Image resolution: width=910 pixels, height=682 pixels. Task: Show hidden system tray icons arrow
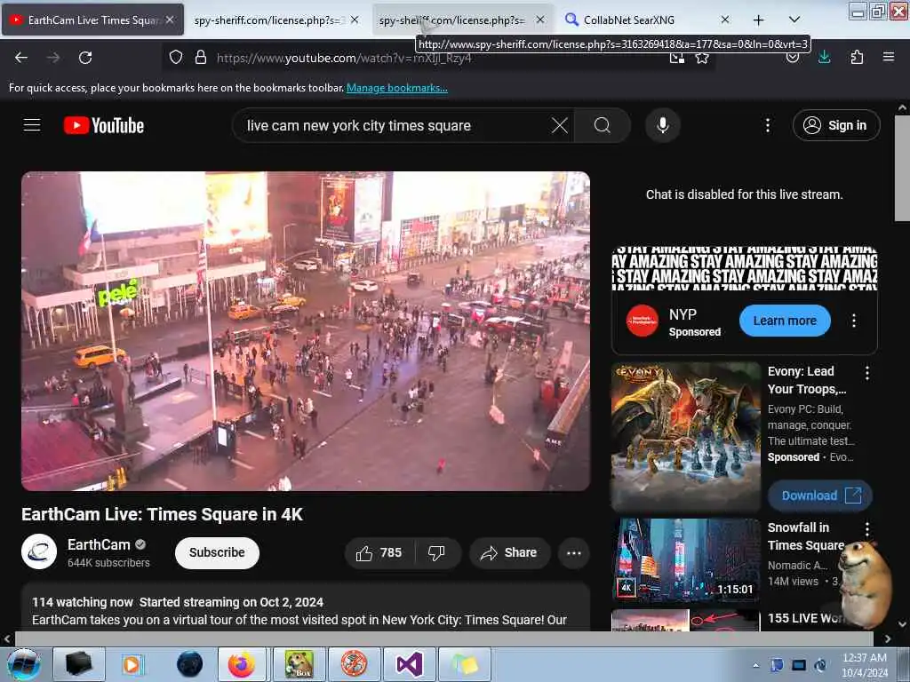[x=755, y=665]
